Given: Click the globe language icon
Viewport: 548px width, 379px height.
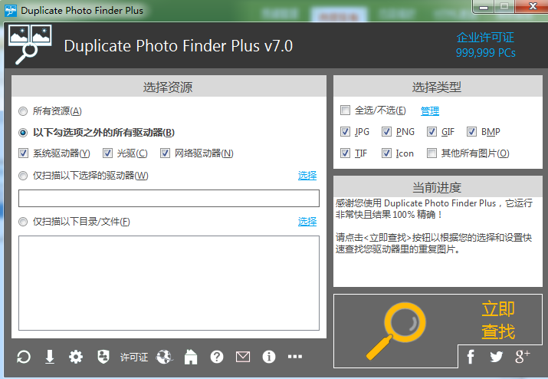Looking at the screenshot, I should pyautogui.click(x=164, y=357).
